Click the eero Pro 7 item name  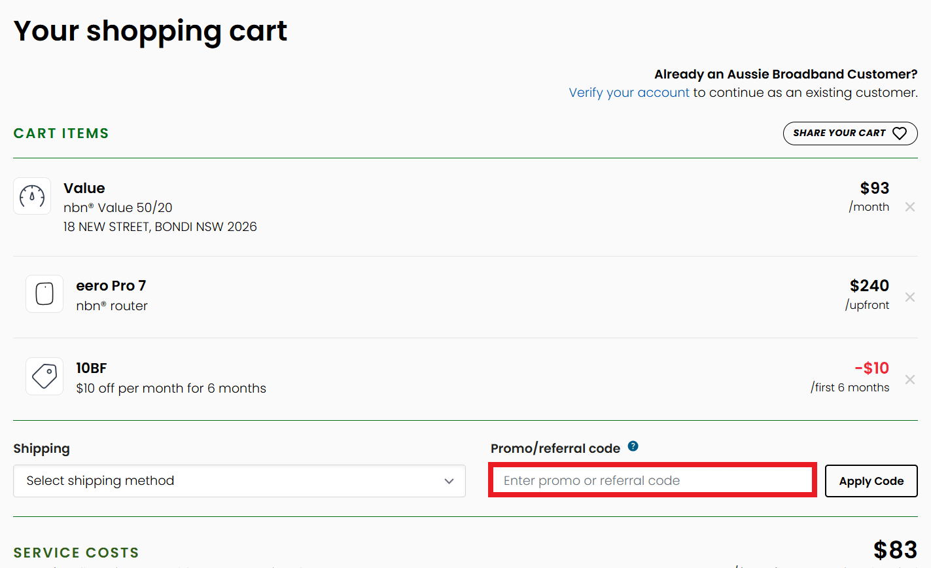click(111, 286)
